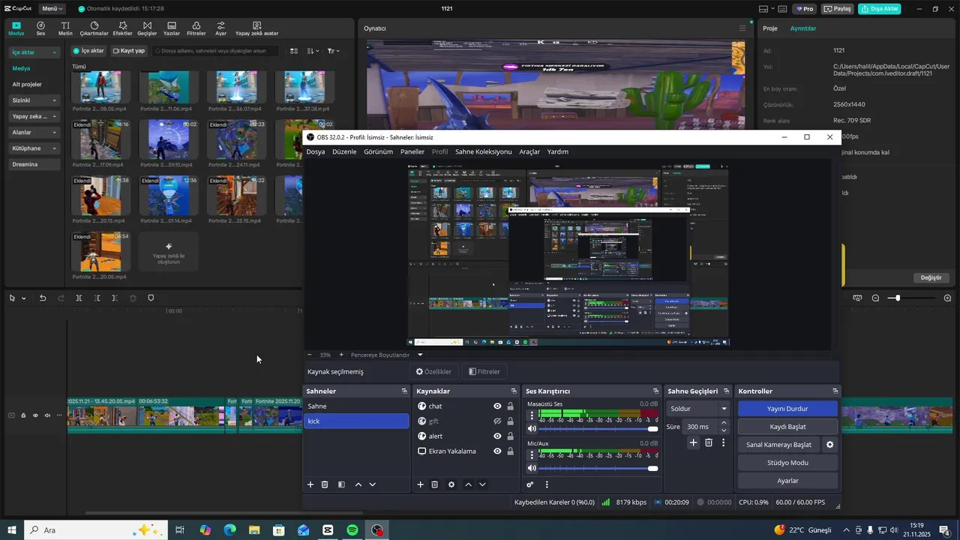The width and height of the screenshot is (960, 540).
Task: Unlock the Ekran Yakalama source
Action: pyautogui.click(x=510, y=451)
